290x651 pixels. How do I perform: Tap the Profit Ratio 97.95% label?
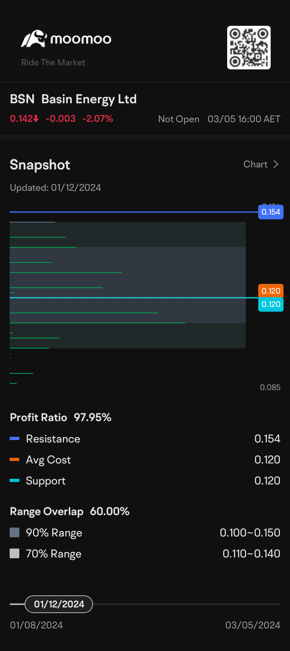pyautogui.click(x=60, y=417)
